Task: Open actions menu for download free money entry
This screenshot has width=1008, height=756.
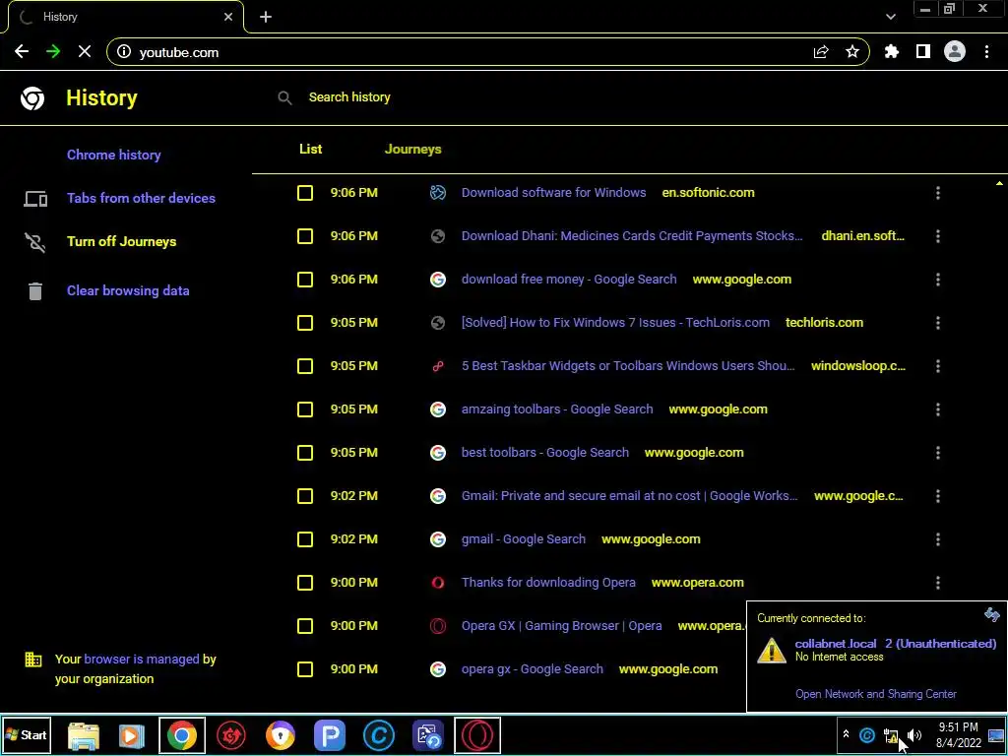Action: coord(938,280)
